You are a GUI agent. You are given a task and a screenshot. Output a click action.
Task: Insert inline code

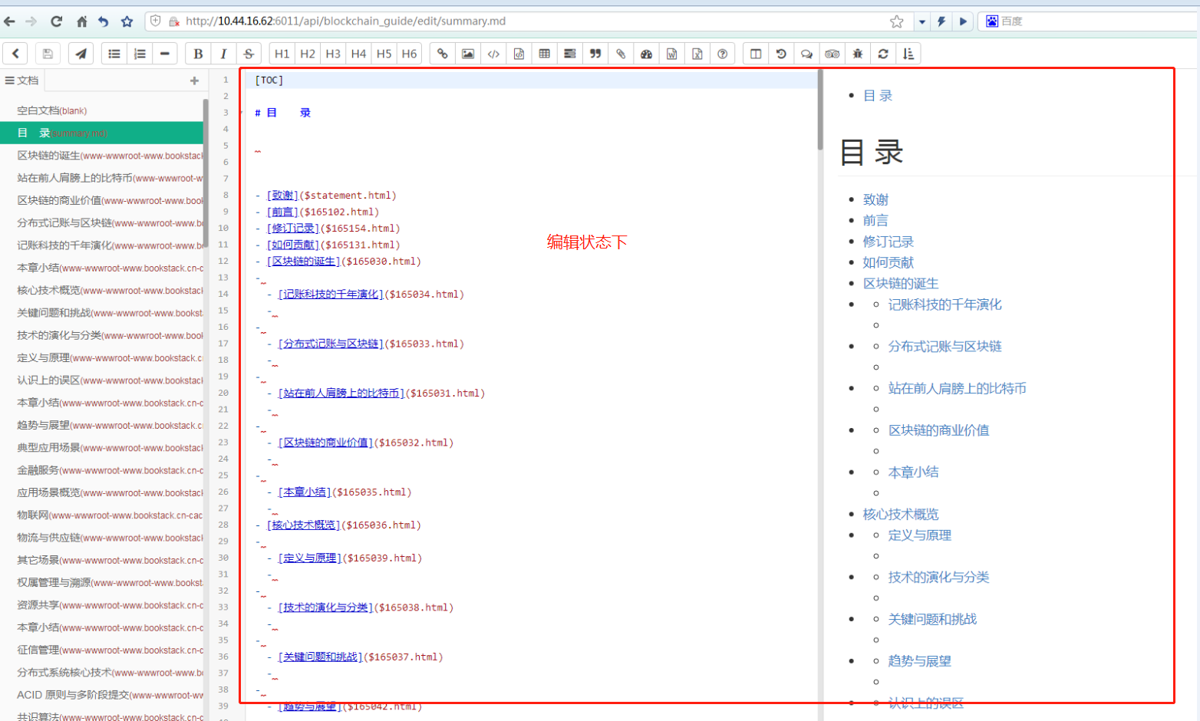point(493,54)
